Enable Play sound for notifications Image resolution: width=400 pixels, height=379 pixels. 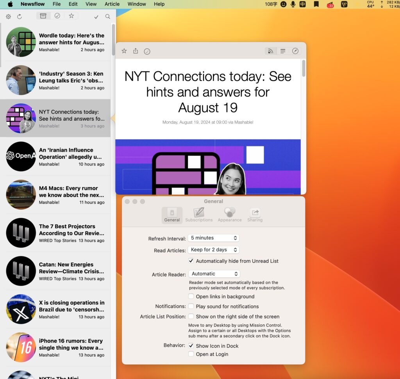[x=191, y=306]
